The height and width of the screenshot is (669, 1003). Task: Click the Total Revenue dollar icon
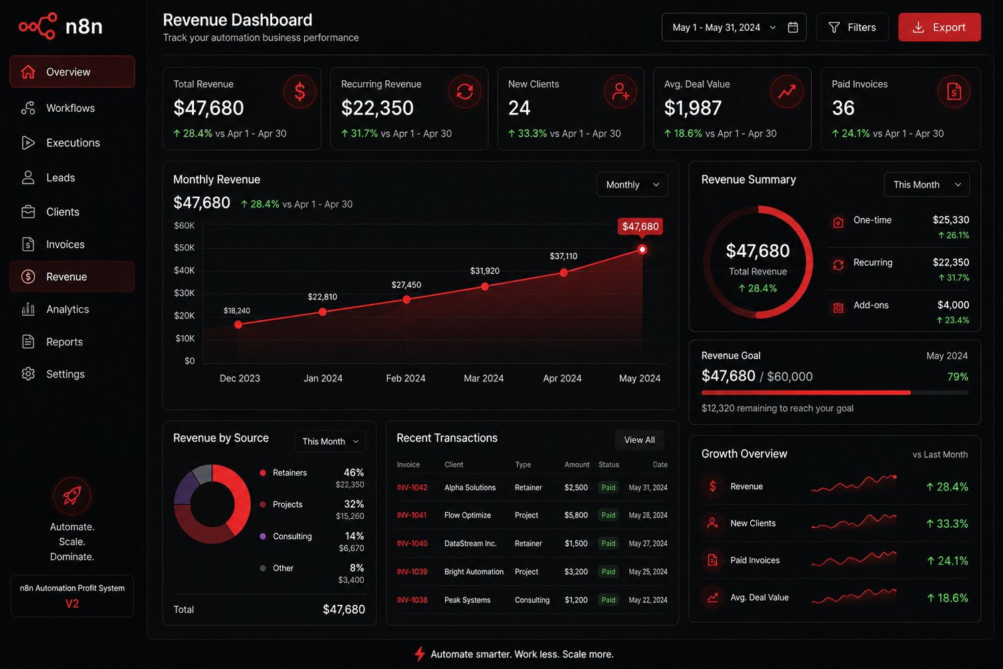point(300,92)
